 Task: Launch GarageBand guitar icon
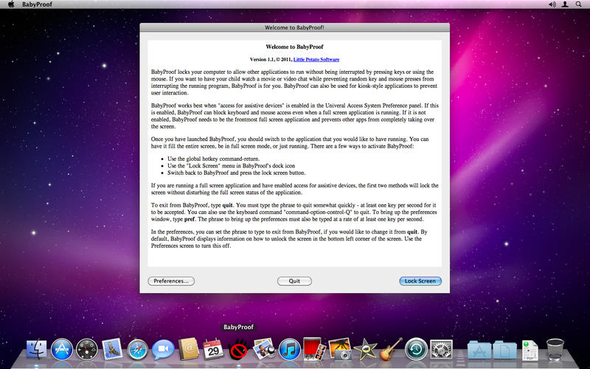(391, 349)
